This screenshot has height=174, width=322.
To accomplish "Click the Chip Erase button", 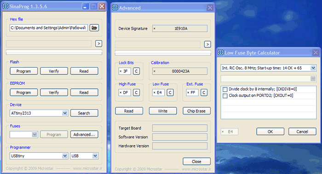I will 196,111.
